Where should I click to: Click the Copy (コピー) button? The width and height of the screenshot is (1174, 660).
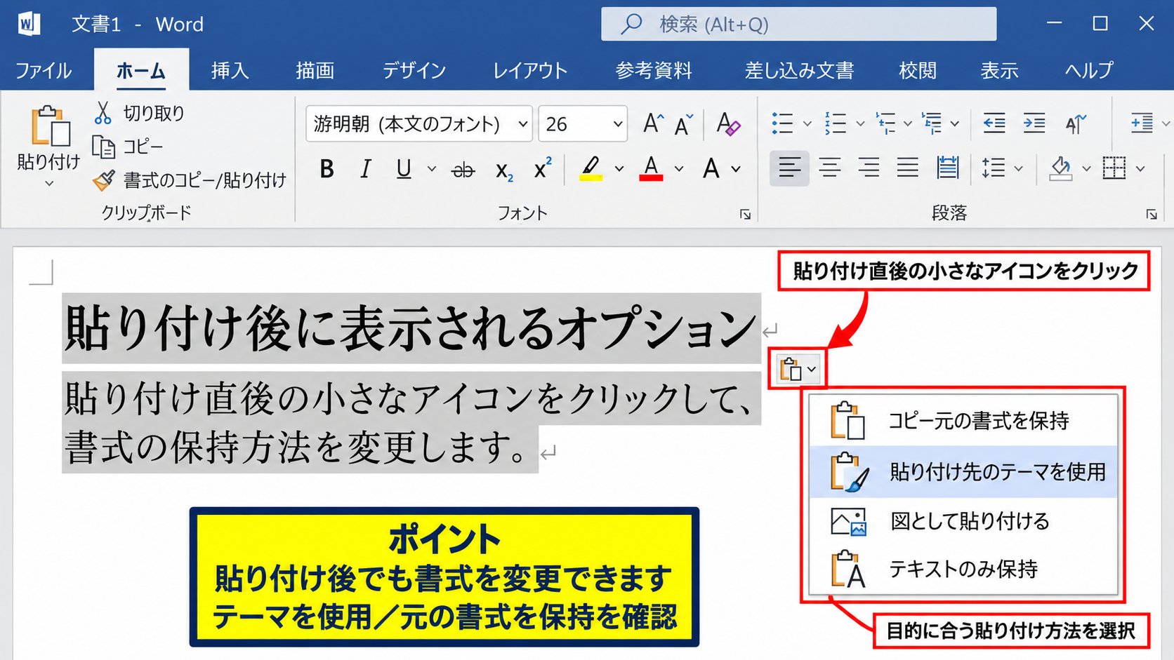coord(128,147)
